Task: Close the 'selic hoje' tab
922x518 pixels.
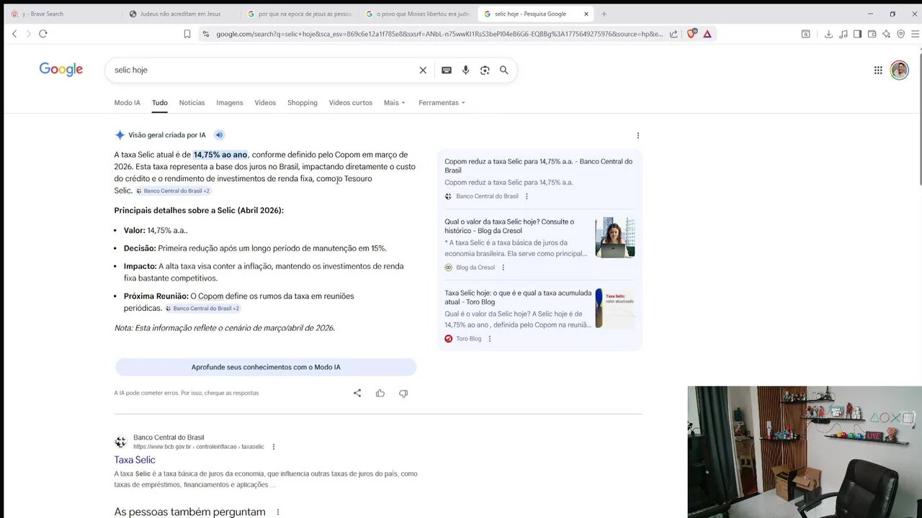Action: (x=586, y=14)
